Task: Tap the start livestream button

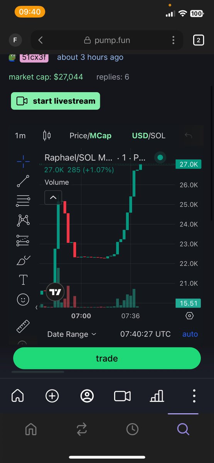Action: 56,101
